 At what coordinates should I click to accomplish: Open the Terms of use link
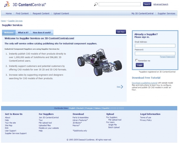145,118
